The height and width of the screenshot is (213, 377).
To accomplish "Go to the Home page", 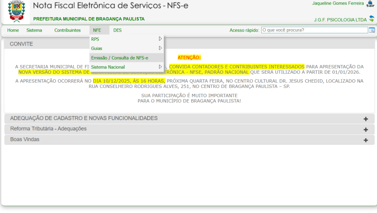I will [x=13, y=30].
